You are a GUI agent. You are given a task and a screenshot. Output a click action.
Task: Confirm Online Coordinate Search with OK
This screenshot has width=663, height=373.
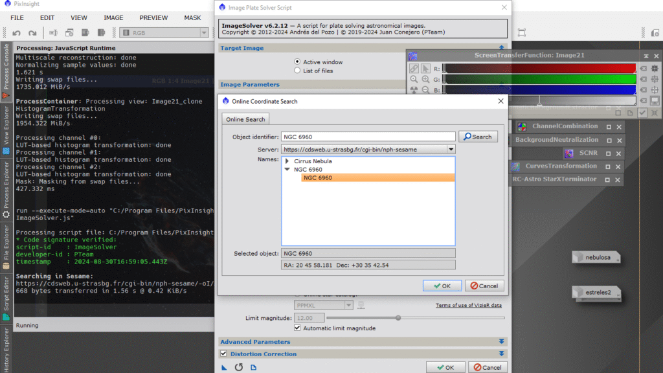click(x=442, y=286)
